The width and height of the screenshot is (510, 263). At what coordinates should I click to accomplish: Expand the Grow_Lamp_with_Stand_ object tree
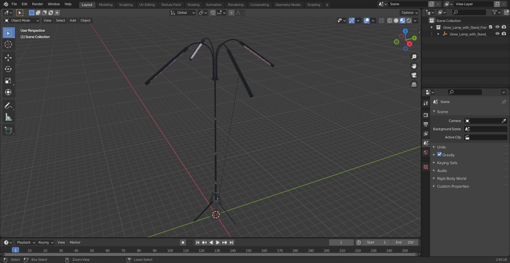pos(438,34)
